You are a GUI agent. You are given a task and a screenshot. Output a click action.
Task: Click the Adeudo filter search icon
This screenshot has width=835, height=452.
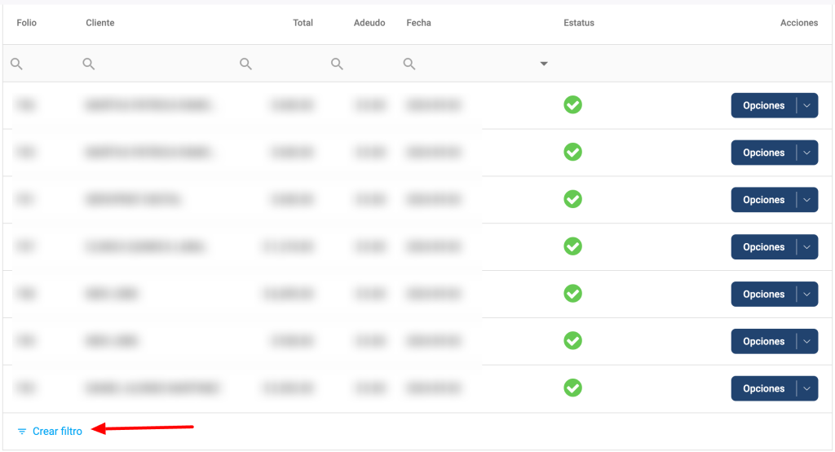337,64
